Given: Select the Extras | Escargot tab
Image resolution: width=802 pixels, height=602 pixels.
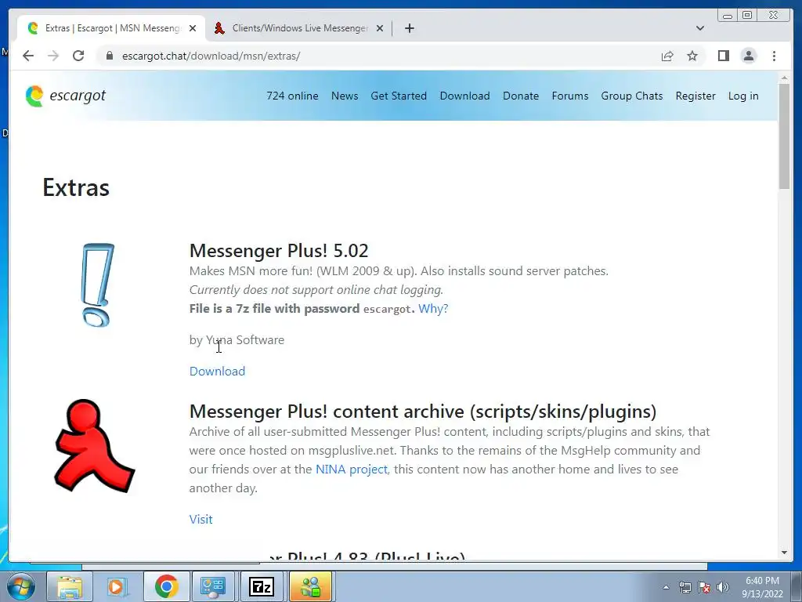Looking at the screenshot, I should pos(111,28).
